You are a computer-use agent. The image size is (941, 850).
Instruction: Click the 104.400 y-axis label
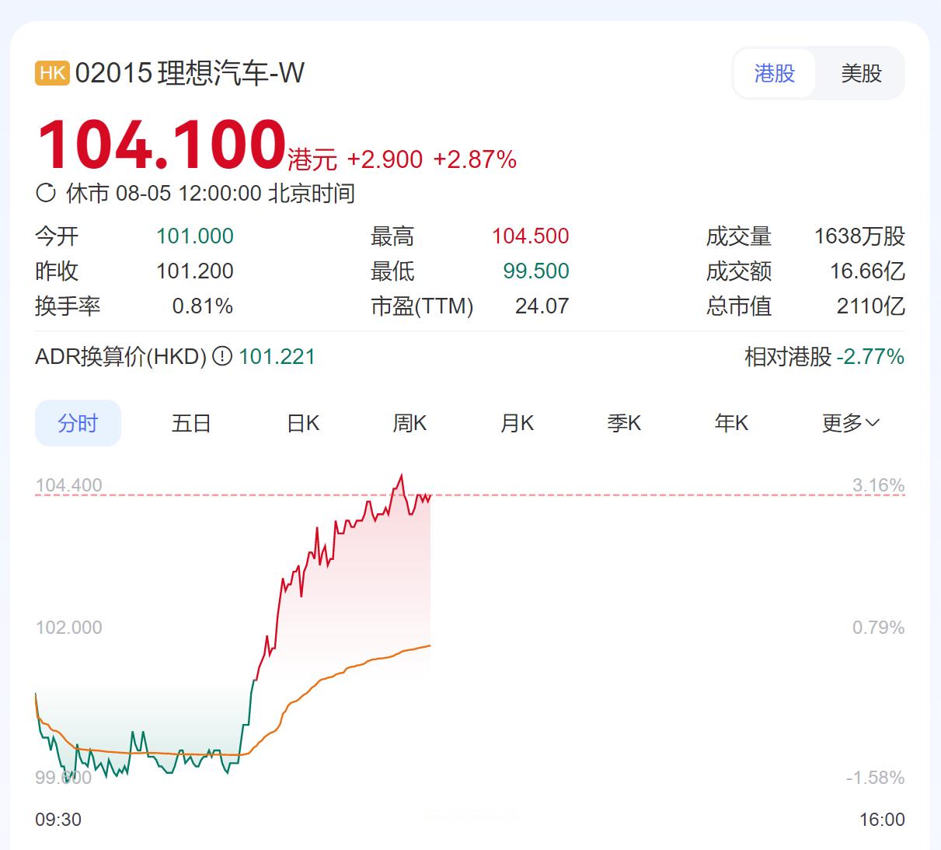pyautogui.click(x=69, y=485)
